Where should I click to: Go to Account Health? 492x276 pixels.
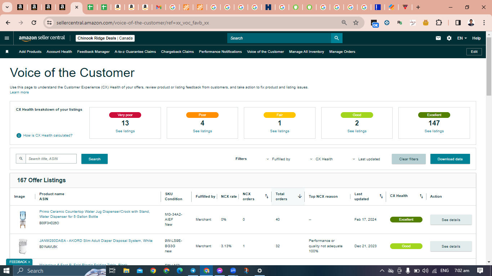click(x=59, y=52)
